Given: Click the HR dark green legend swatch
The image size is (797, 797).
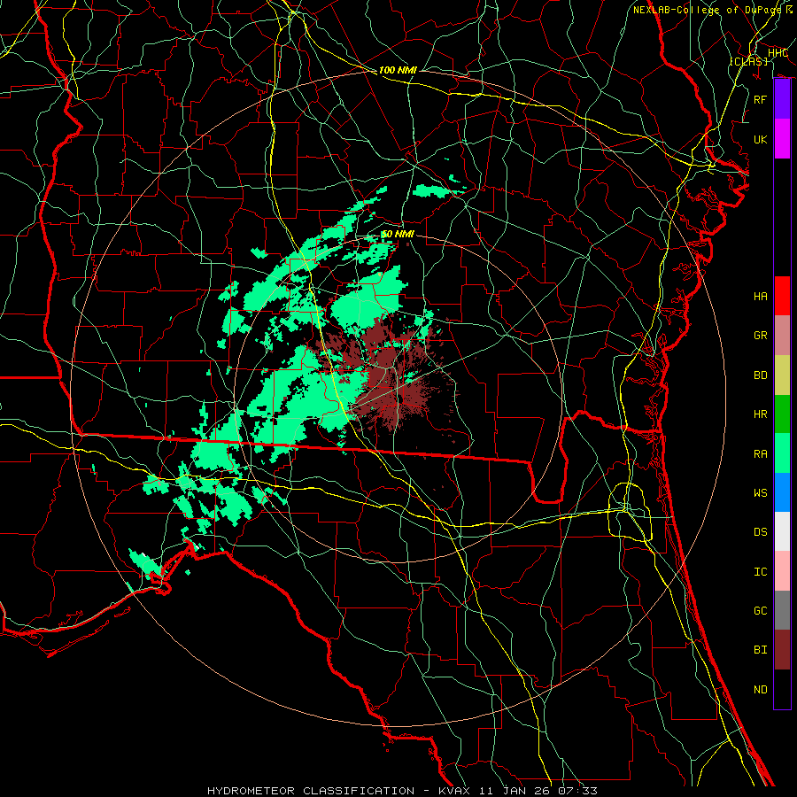Looking at the screenshot, I should coord(782,414).
